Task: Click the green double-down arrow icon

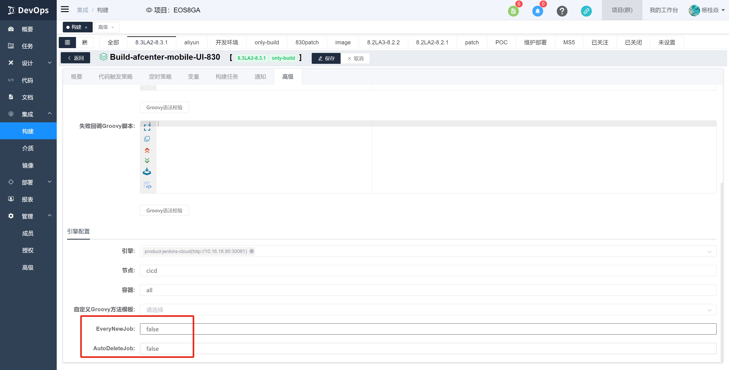Action: (x=147, y=161)
